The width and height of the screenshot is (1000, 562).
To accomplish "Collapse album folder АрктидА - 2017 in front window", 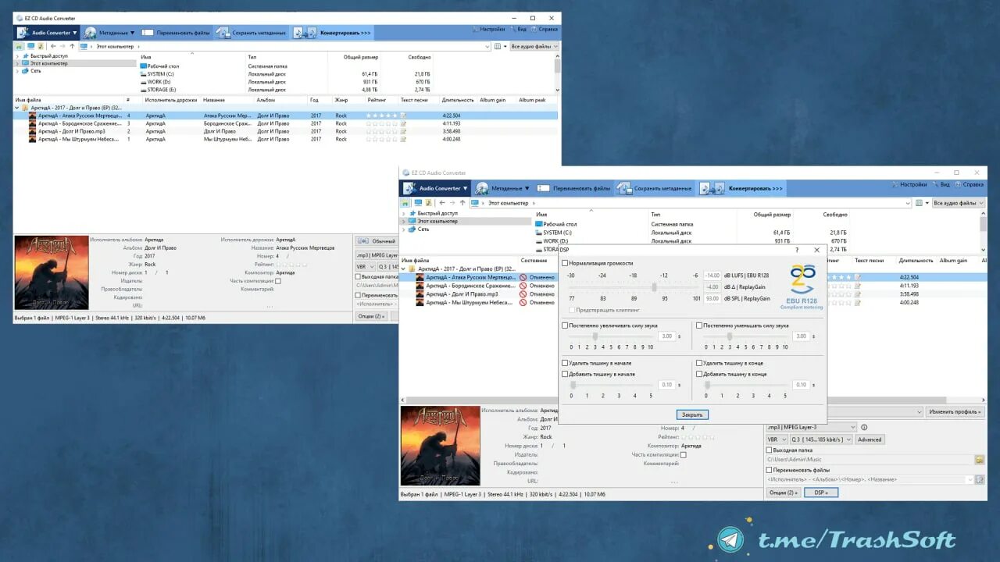I will tap(404, 269).
